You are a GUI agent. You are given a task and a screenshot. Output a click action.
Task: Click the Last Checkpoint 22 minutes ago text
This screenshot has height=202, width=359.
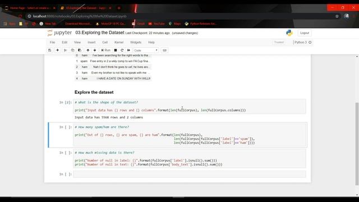click(148, 33)
